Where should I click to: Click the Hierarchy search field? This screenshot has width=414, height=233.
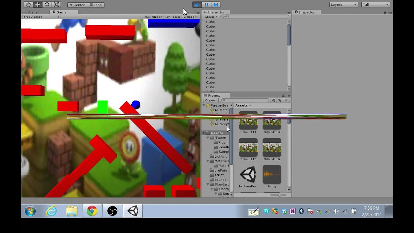point(255,17)
